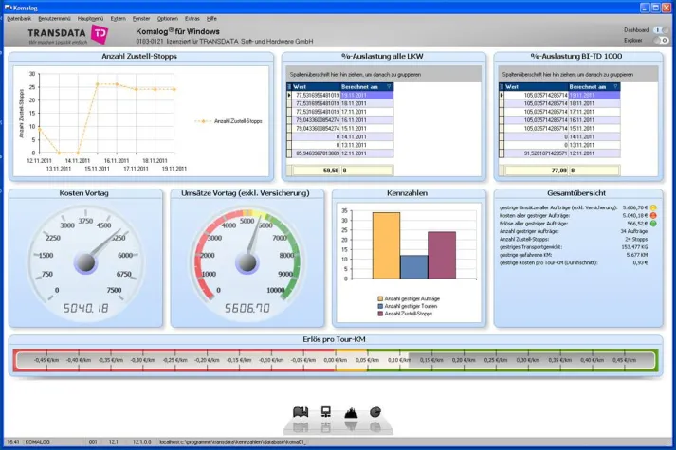
Task: Open the Benutzermenü menu
Action: click(x=54, y=19)
